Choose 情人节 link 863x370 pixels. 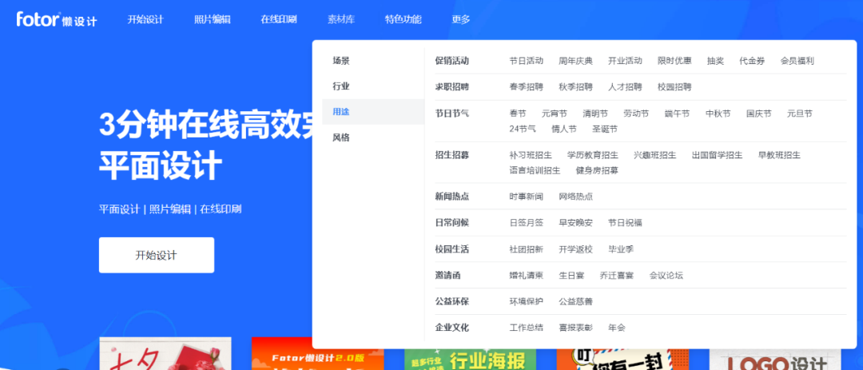[564, 129]
